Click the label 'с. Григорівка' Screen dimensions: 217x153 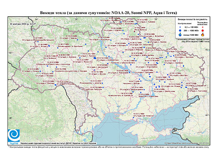tap(202, 91)
